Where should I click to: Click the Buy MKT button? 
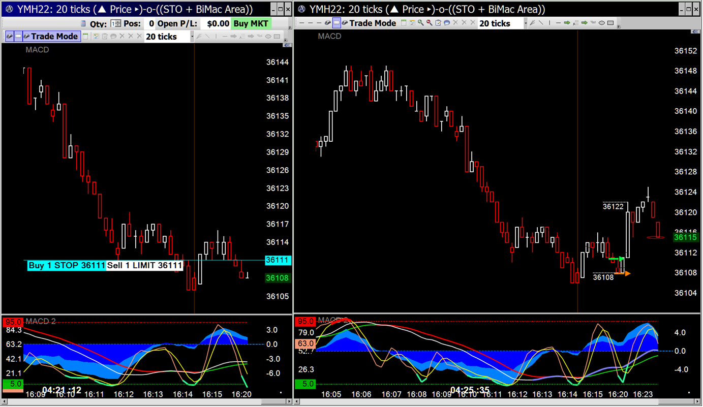tap(251, 23)
